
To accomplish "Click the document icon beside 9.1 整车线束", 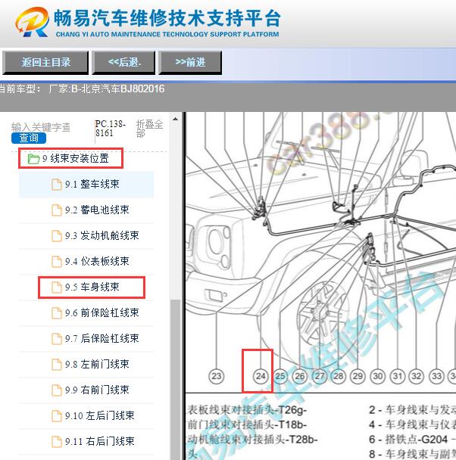I will click(x=56, y=185).
